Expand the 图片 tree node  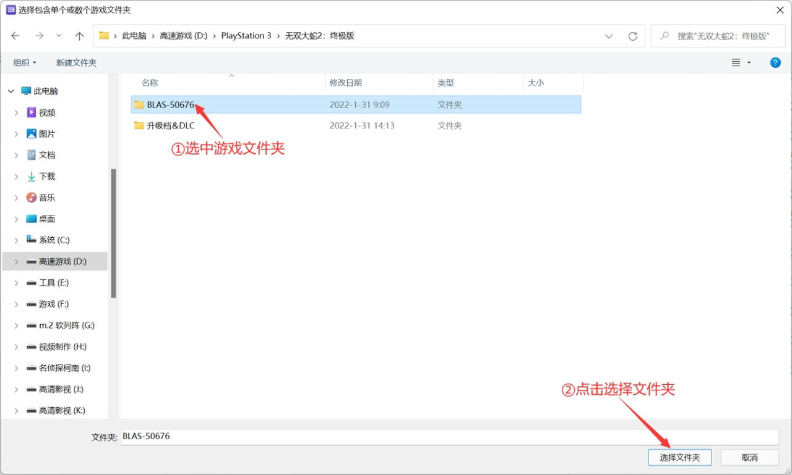[x=16, y=133]
